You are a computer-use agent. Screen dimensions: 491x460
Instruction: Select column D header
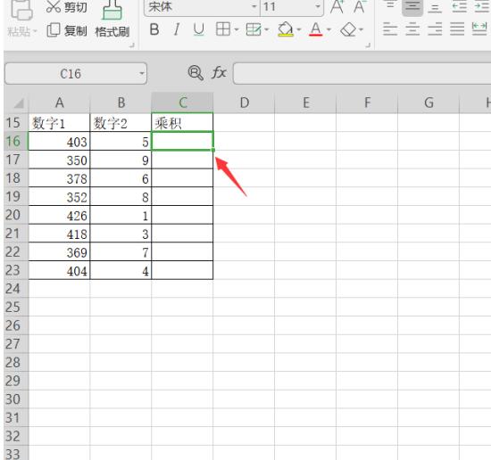tap(245, 103)
